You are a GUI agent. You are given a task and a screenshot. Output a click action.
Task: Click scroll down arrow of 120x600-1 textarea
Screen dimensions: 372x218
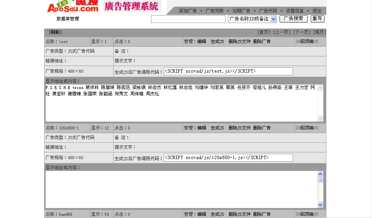320,205
